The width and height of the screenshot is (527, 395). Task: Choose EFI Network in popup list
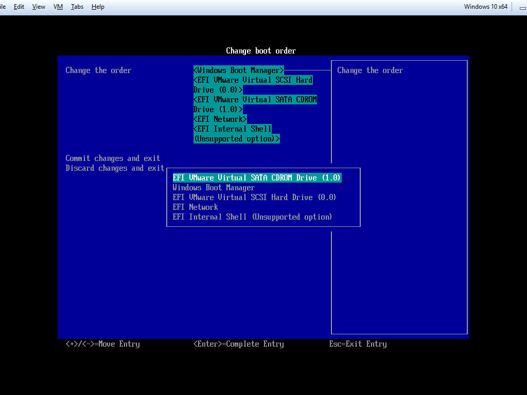[195, 207]
